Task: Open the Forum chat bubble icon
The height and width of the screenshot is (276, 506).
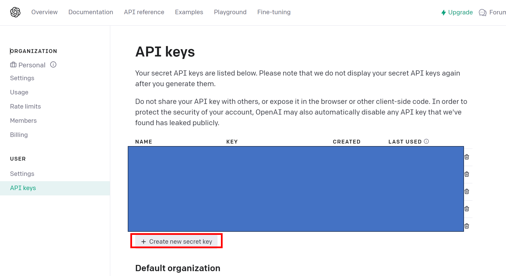Action: pyautogui.click(x=482, y=12)
